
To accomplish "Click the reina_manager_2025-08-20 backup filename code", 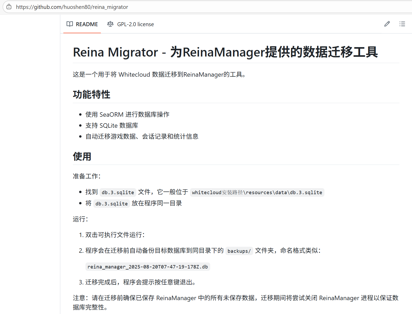I will pyautogui.click(x=148, y=267).
